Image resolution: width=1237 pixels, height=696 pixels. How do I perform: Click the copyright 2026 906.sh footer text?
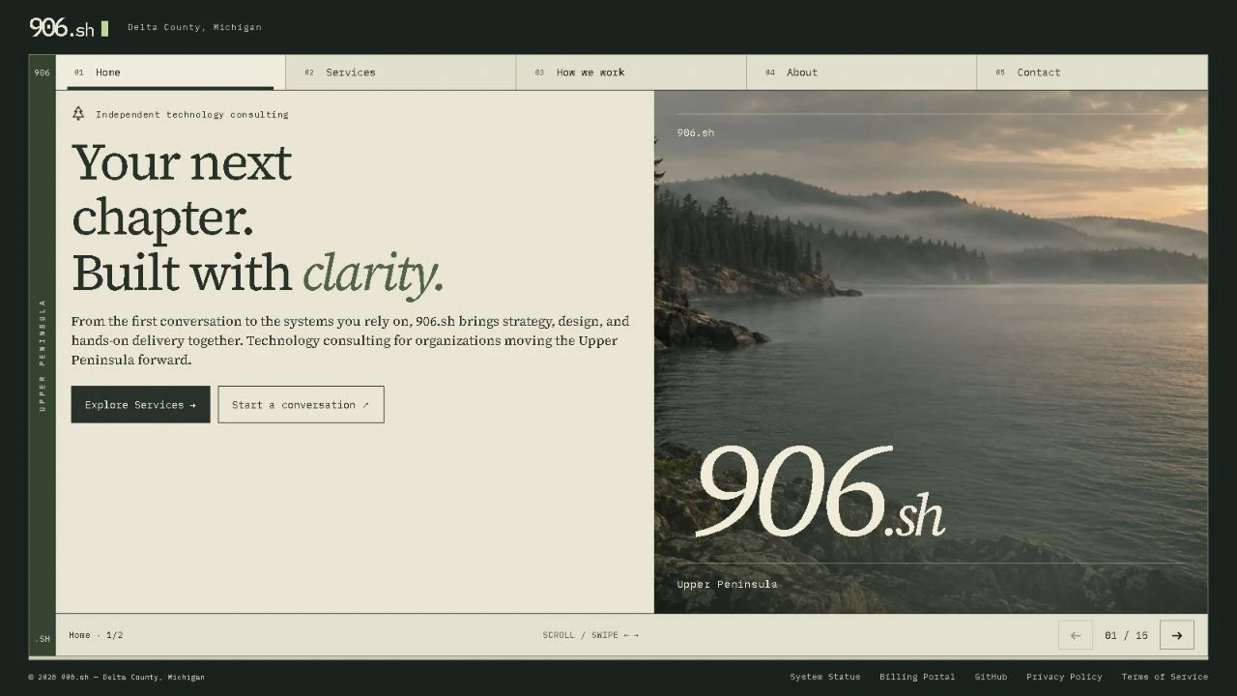[x=116, y=677]
